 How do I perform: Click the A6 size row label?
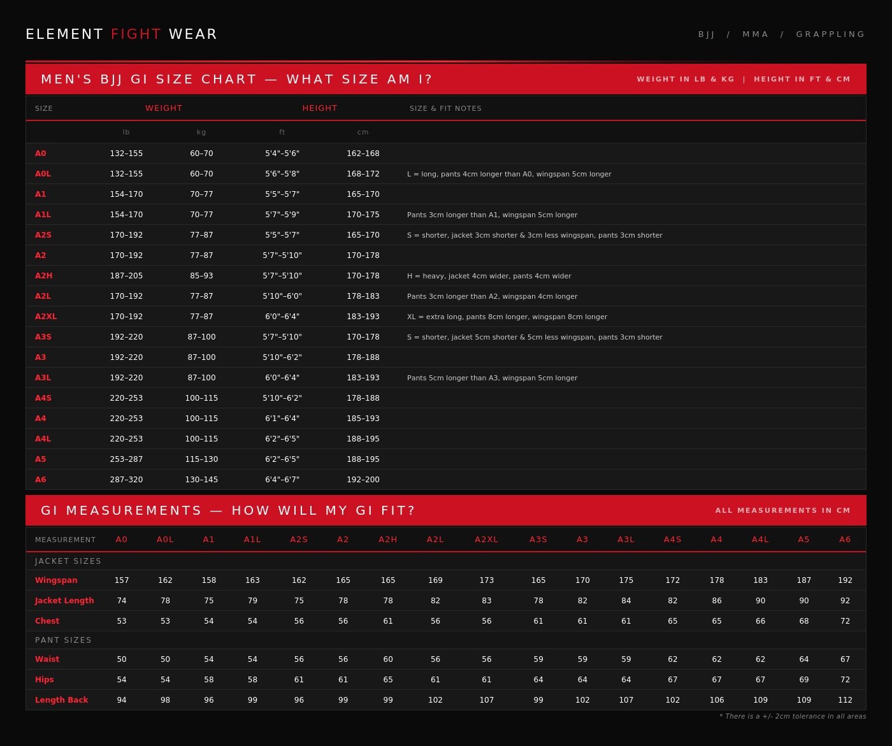coord(40,480)
